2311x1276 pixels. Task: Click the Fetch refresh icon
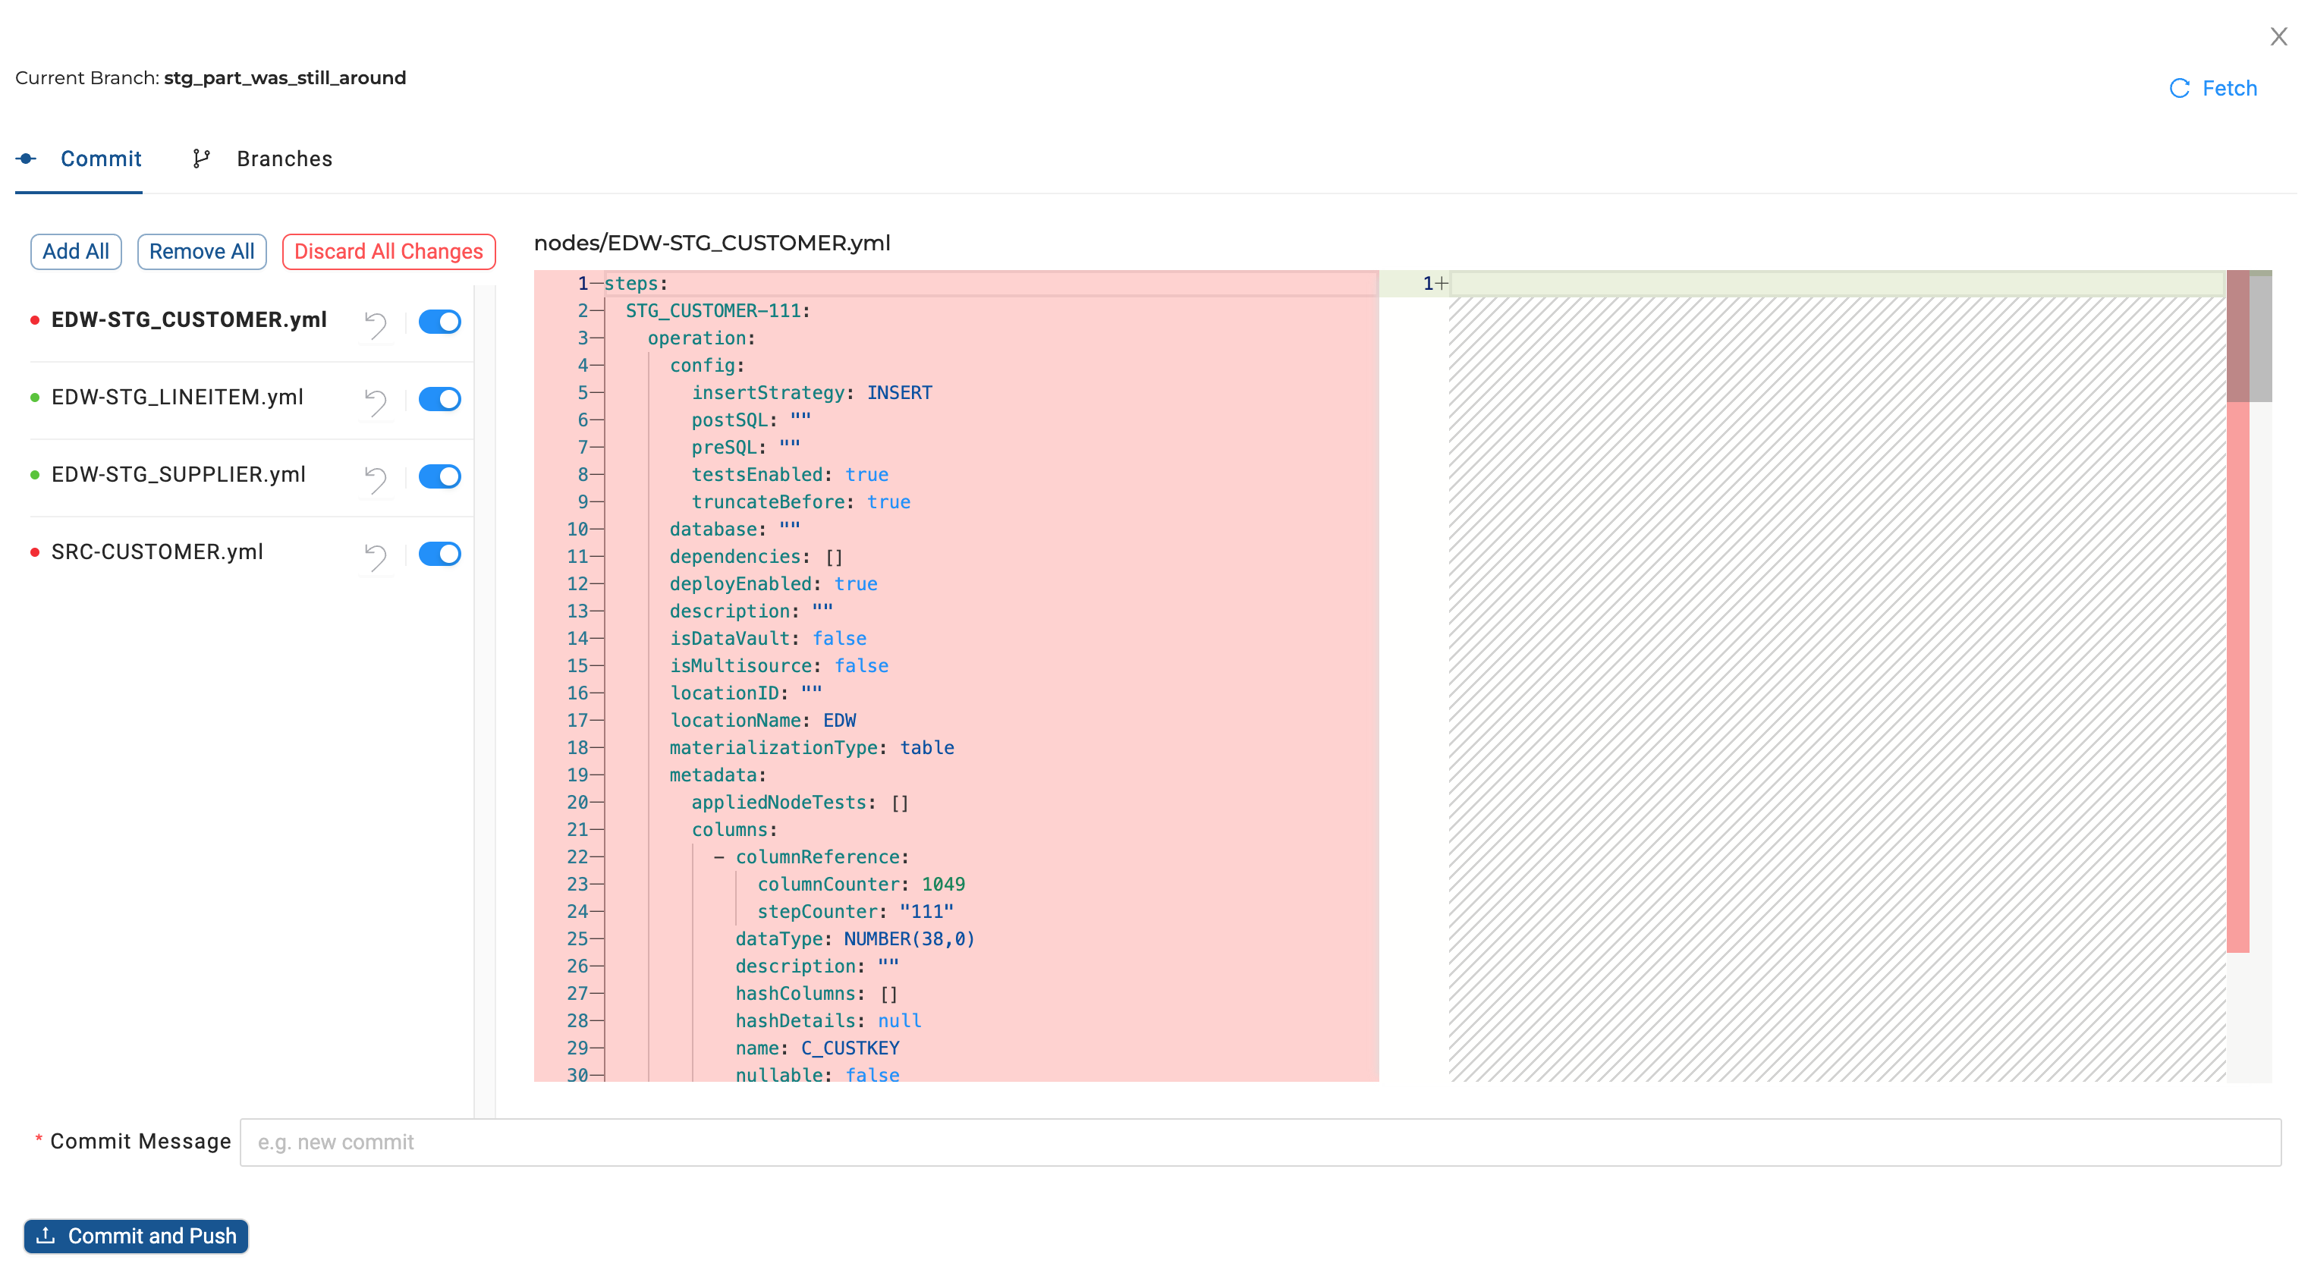coord(2178,88)
